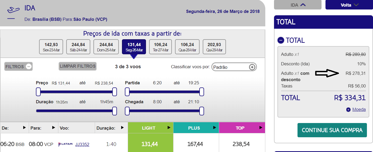373x152 pixels.
Task: Open flight JJ3352 link
Action: (x=82, y=144)
